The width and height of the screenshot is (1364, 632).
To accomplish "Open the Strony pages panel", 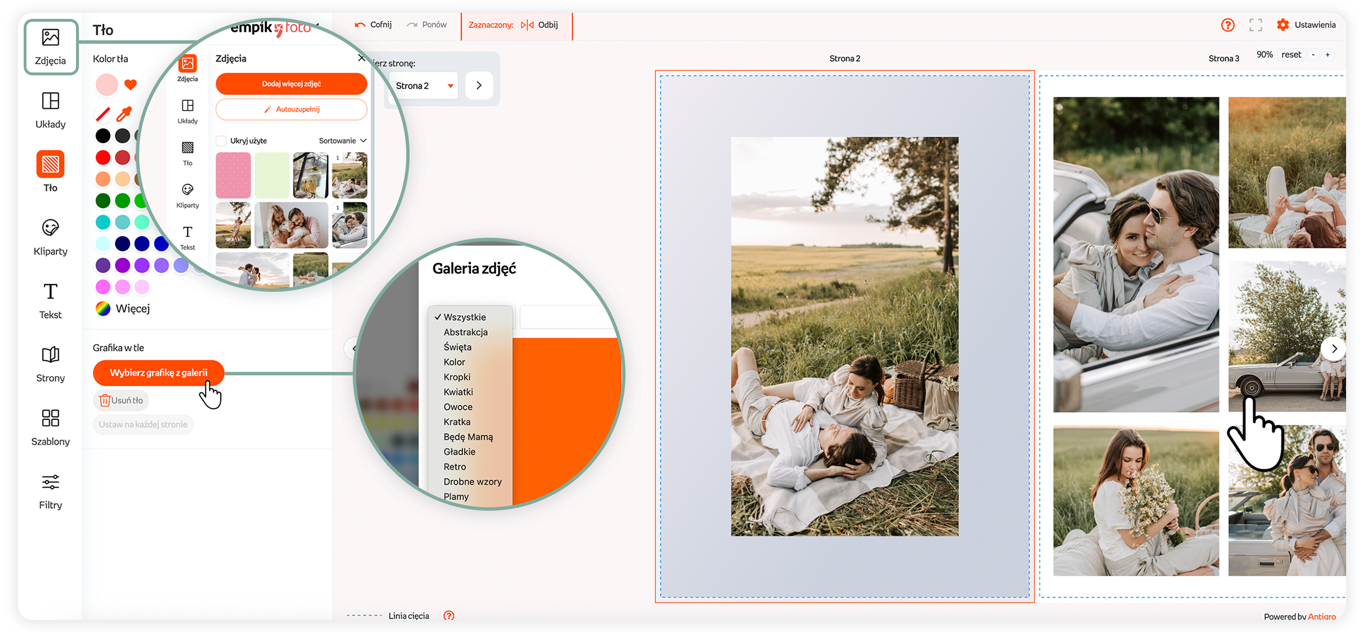I will pyautogui.click(x=50, y=364).
